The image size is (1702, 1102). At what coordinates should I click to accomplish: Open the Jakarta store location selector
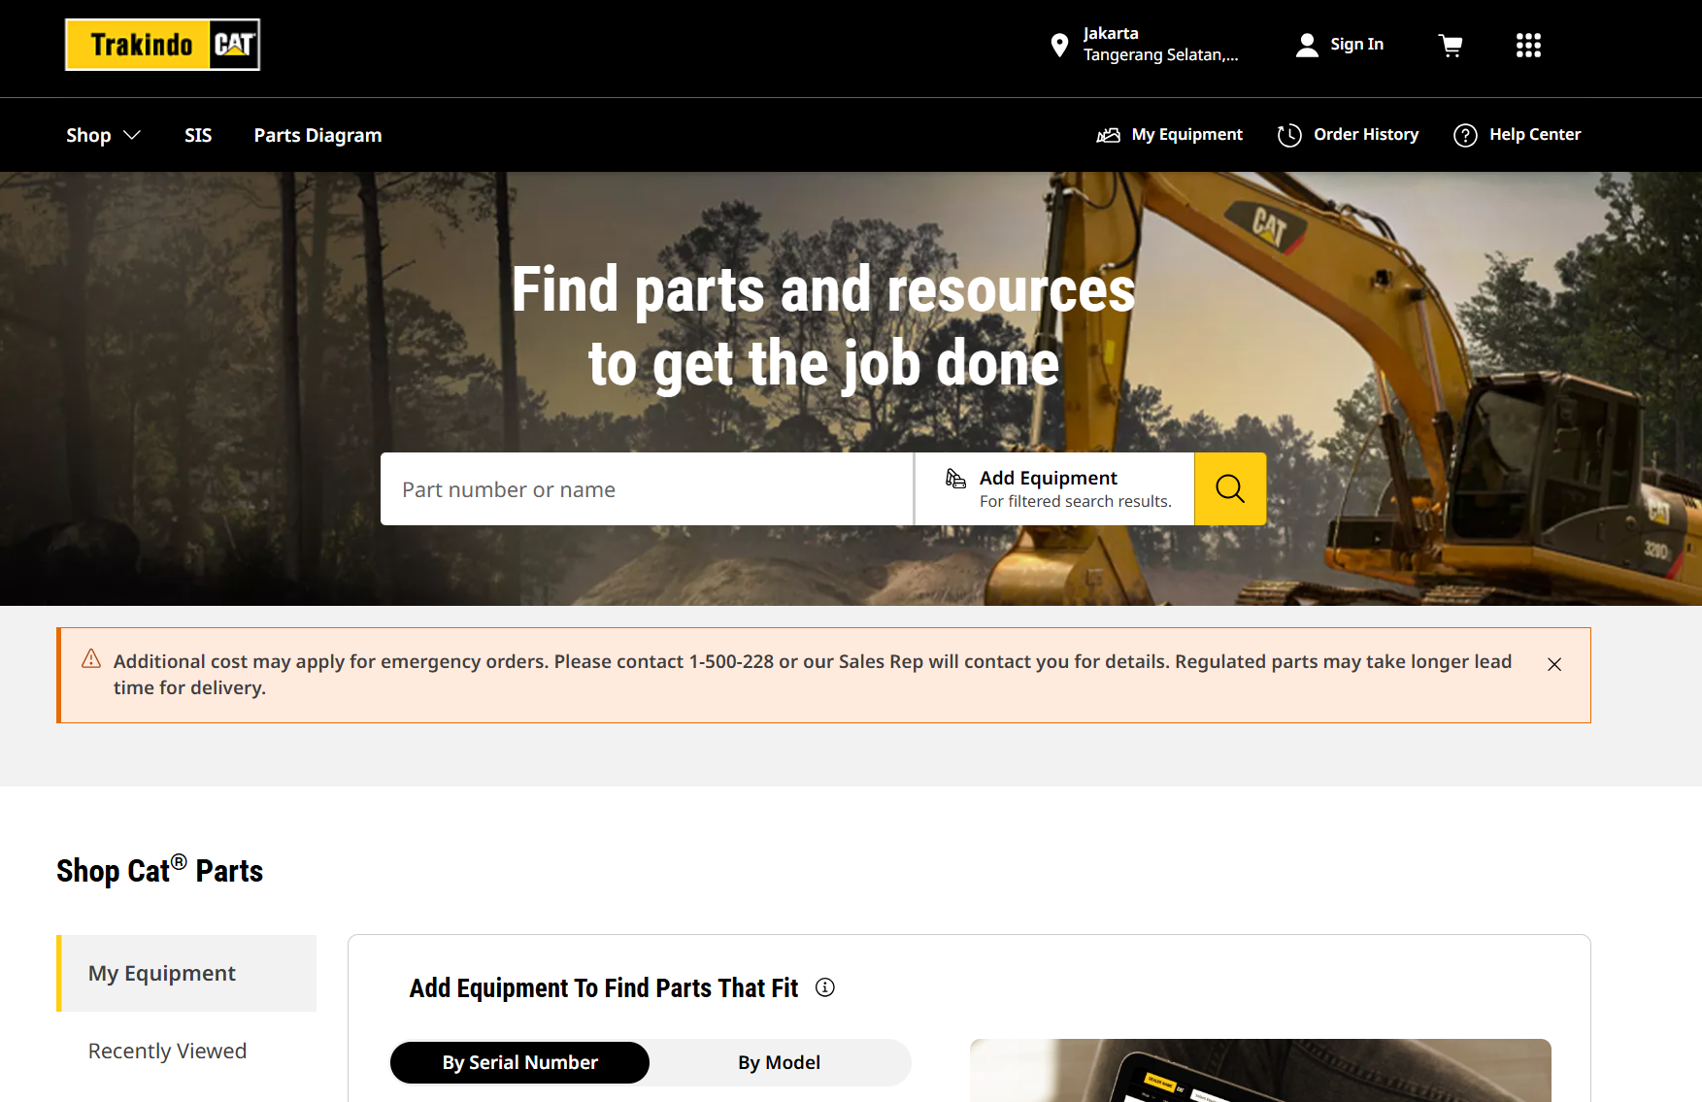(x=1159, y=45)
